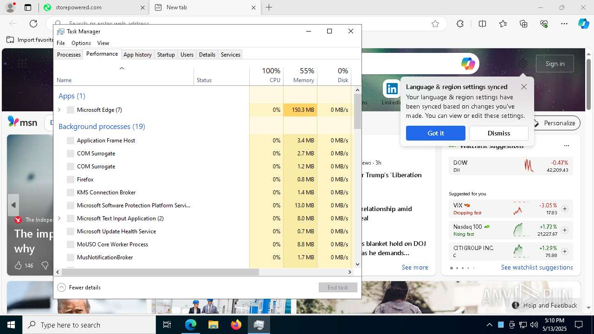594x334 pixels.
Task: Switch to the storepowered.com browser tab
Action: coord(93,7)
